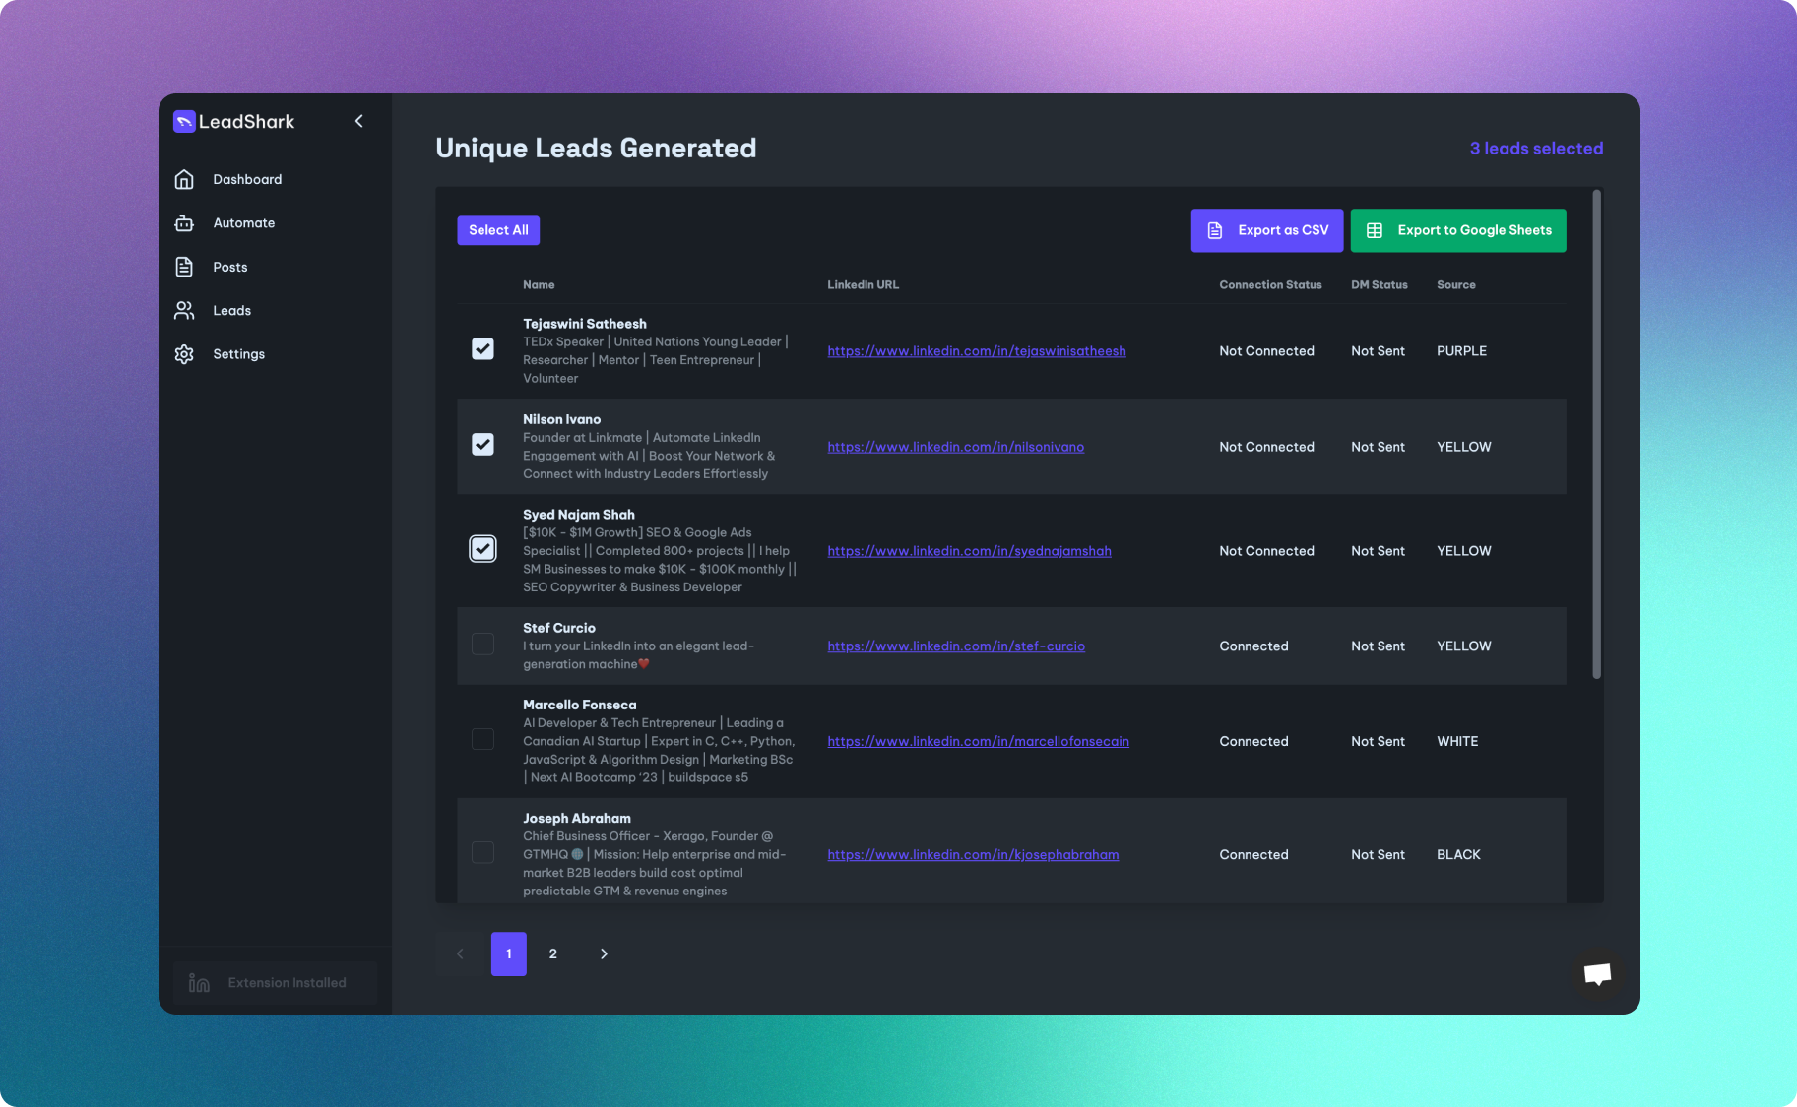Collapse the sidebar with the chevron
Image resolution: width=1797 pixels, height=1107 pixels.
coord(359,121)
